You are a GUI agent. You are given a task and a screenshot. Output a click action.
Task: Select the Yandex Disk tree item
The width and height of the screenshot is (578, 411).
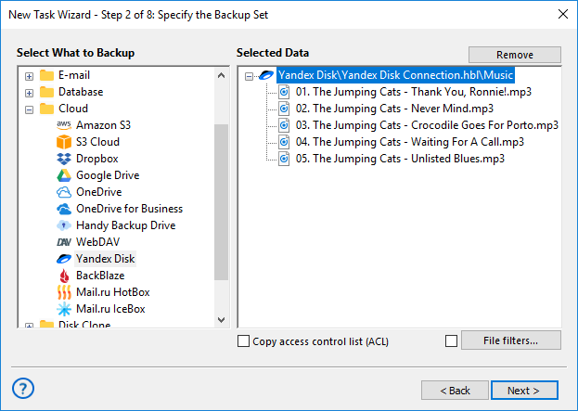pos(105,259)
